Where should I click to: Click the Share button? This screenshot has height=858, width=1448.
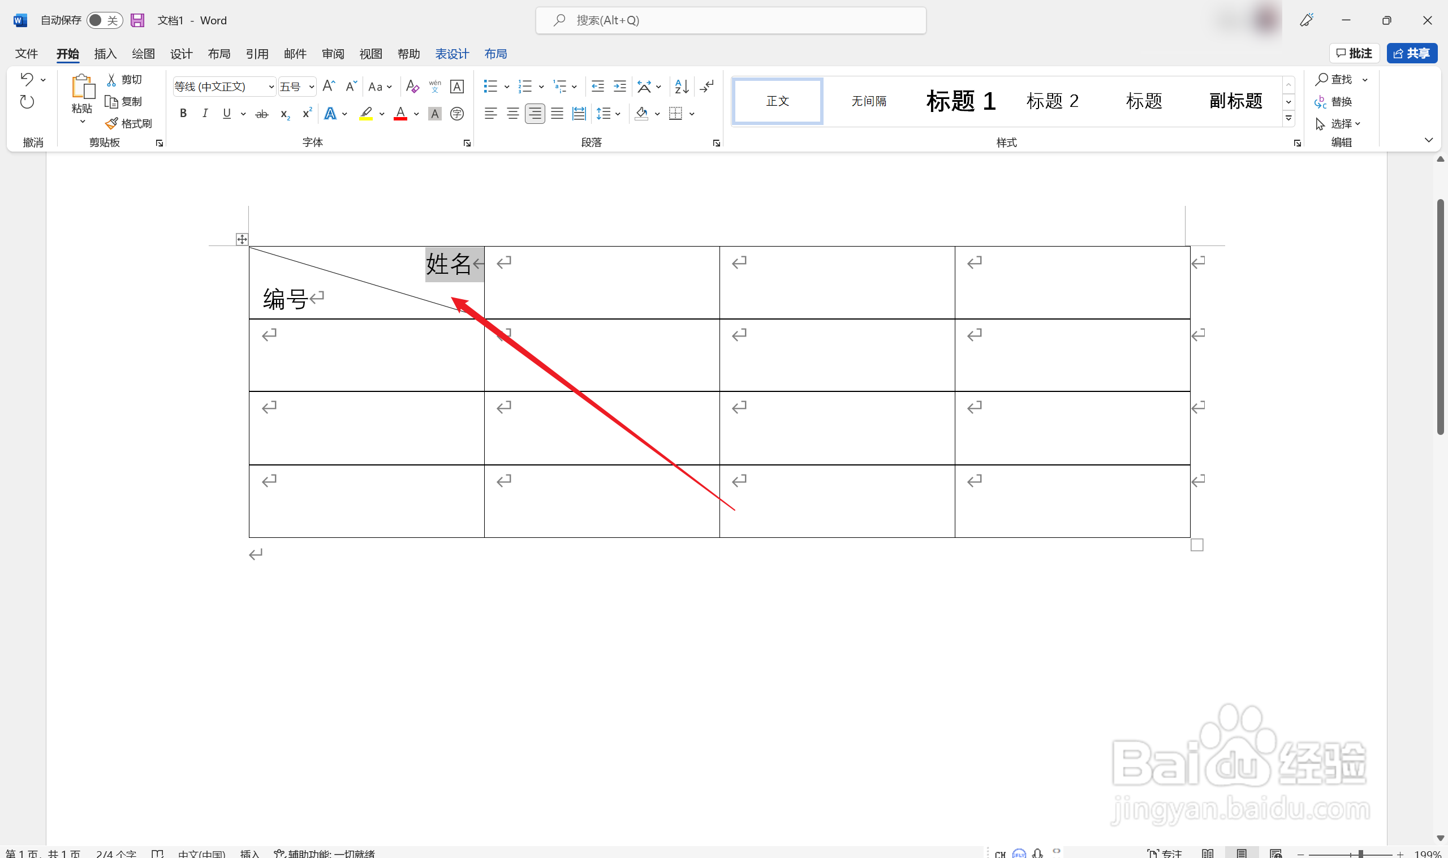[1411, 53]
